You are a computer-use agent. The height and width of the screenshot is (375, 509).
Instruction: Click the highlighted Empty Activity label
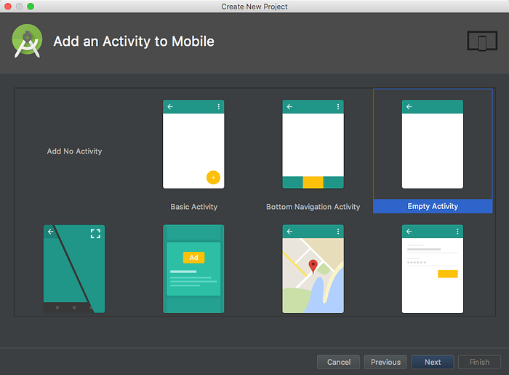point(433,206)
